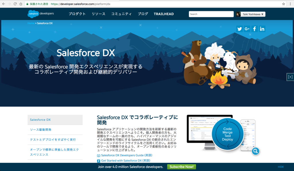294x171 pixels.
Task: Click the Google+ share icon
Action: (x=247, y=29)
